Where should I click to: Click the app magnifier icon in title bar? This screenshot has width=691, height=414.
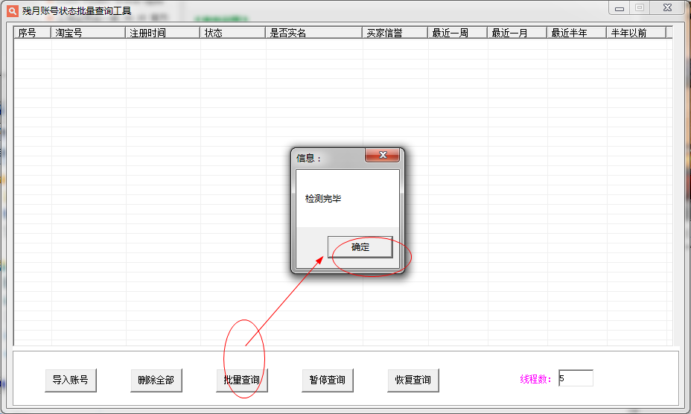pyautogui.click(x=13, y=10)
